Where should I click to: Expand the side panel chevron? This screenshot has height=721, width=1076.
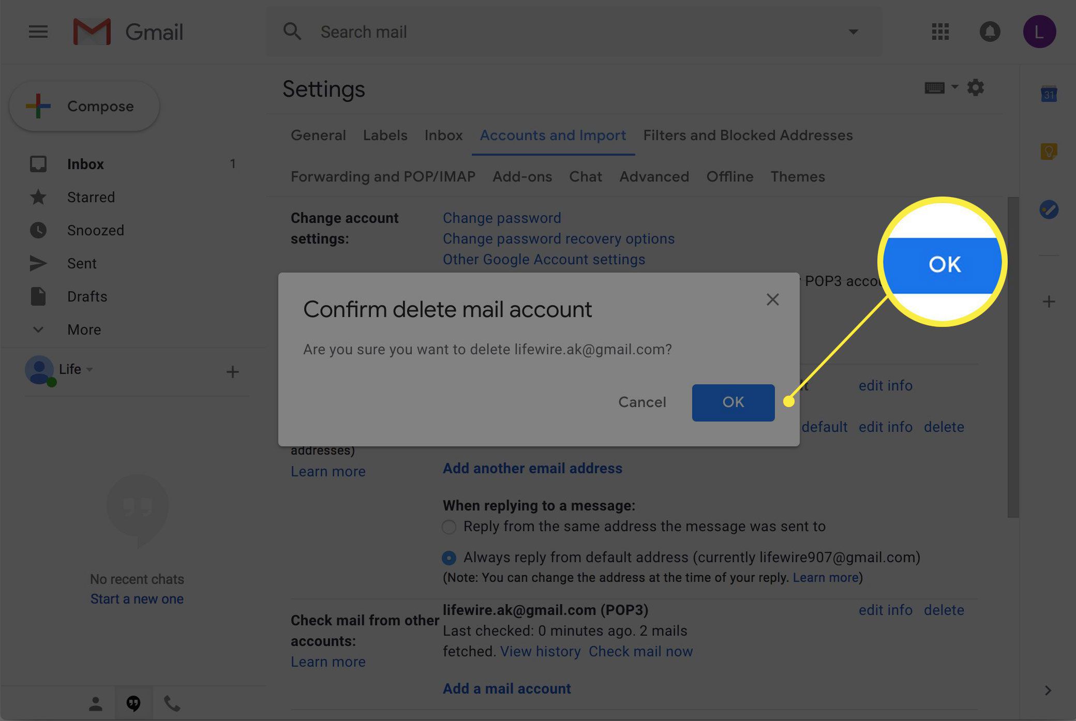(1048, 690)
